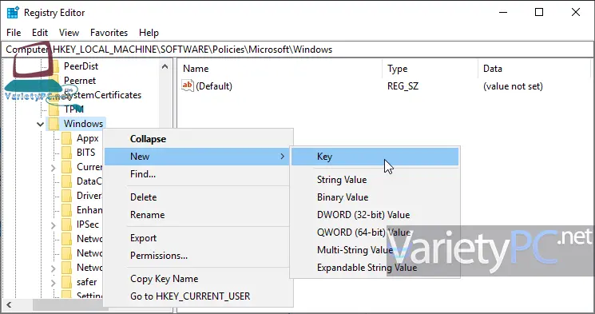Click the Appx folder icon
The width and height of the screenshot is (595, 314).
tap(67, 138)
